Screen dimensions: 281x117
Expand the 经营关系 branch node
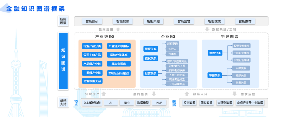point(151,73)
